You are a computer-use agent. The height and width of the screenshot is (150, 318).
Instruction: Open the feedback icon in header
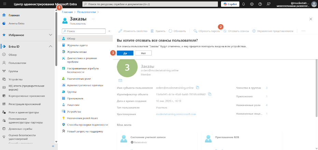tap(268, 4)
